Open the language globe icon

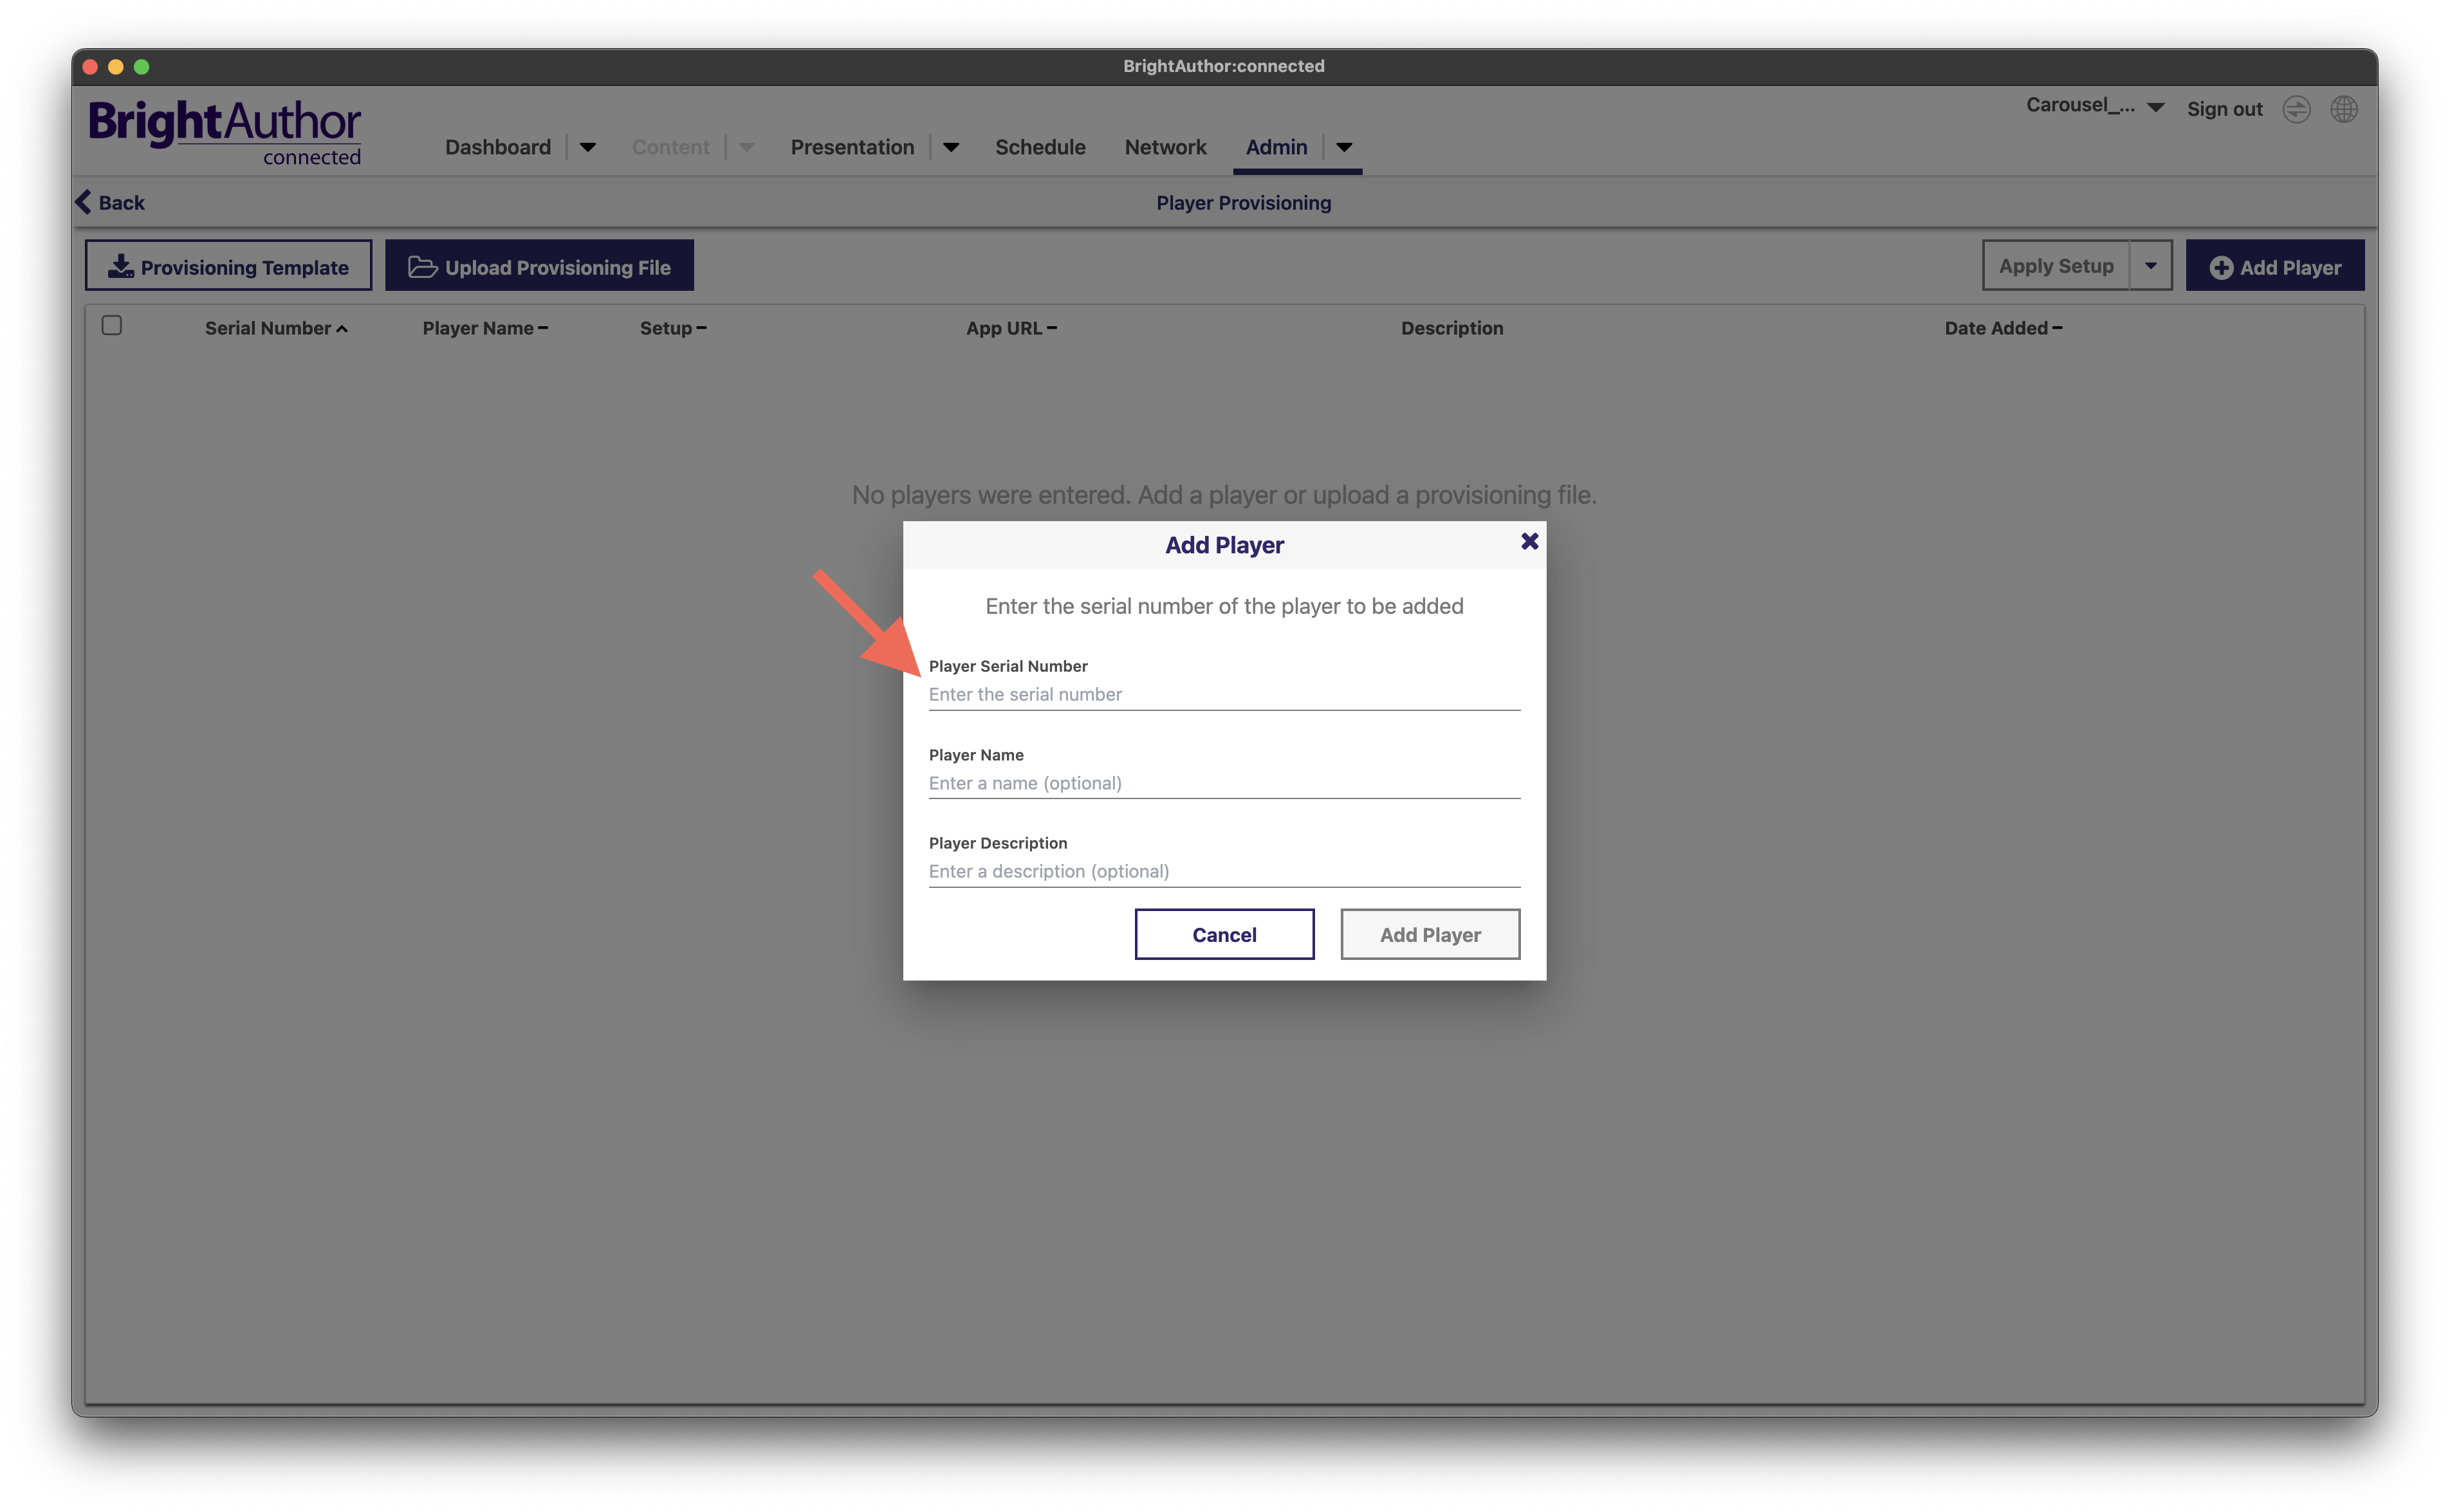[x=2344, y=109]
